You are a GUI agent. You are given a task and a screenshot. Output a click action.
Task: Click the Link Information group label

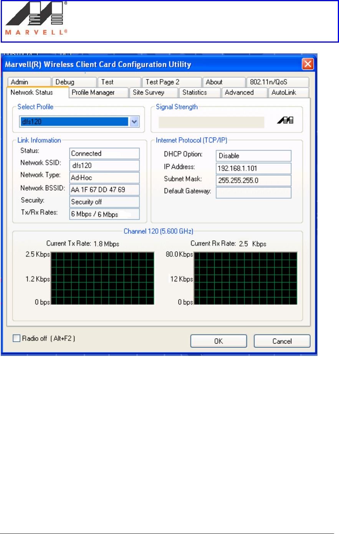[x=39, y=141]
